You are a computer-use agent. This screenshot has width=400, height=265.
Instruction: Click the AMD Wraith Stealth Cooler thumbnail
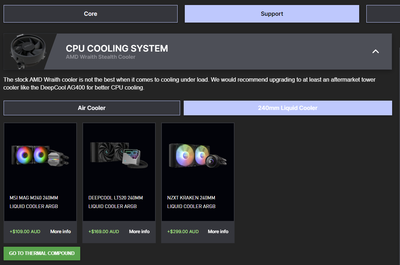[28, 52]
